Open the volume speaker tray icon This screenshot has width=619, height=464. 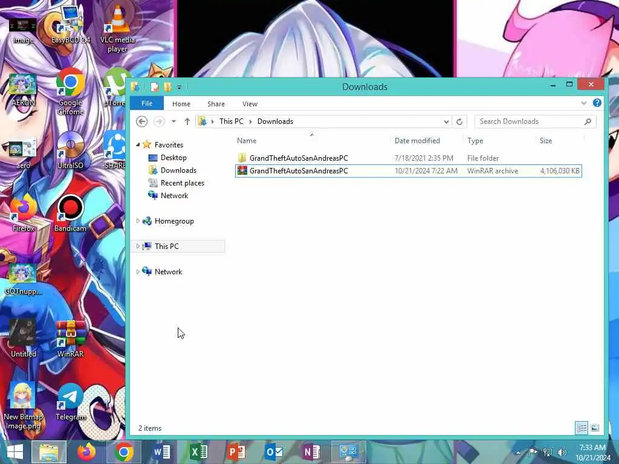(x=562, y=453)
